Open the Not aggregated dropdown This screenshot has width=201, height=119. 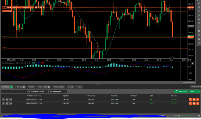coord(58,91)
